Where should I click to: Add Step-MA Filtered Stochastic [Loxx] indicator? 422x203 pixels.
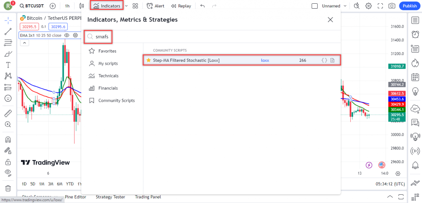242,60
